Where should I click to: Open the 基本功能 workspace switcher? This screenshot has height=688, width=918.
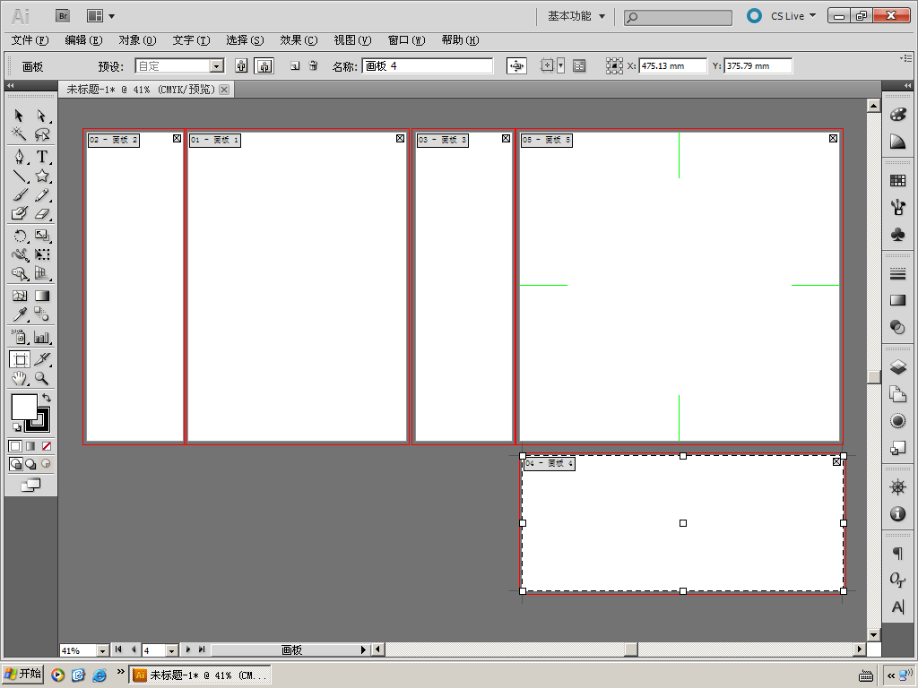tap(576, 16)
